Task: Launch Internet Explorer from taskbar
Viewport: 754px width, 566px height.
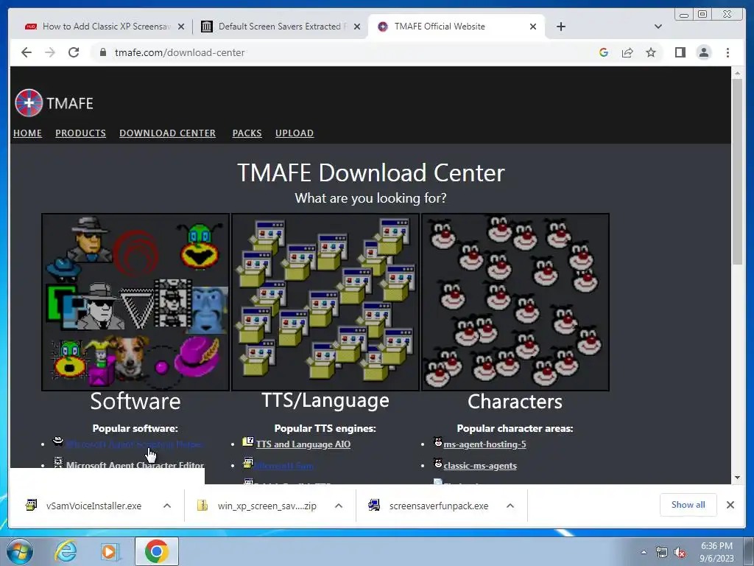Action: pos(66,551)
